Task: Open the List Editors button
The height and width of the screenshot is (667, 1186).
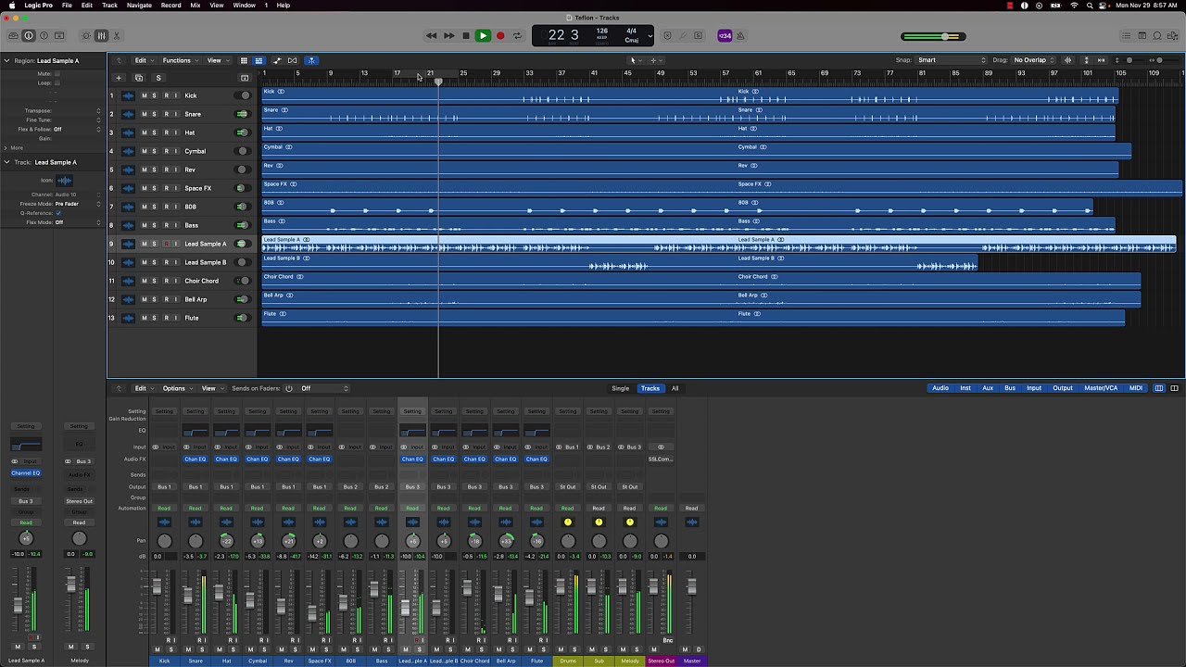Action: click(x=1126, y=36)
